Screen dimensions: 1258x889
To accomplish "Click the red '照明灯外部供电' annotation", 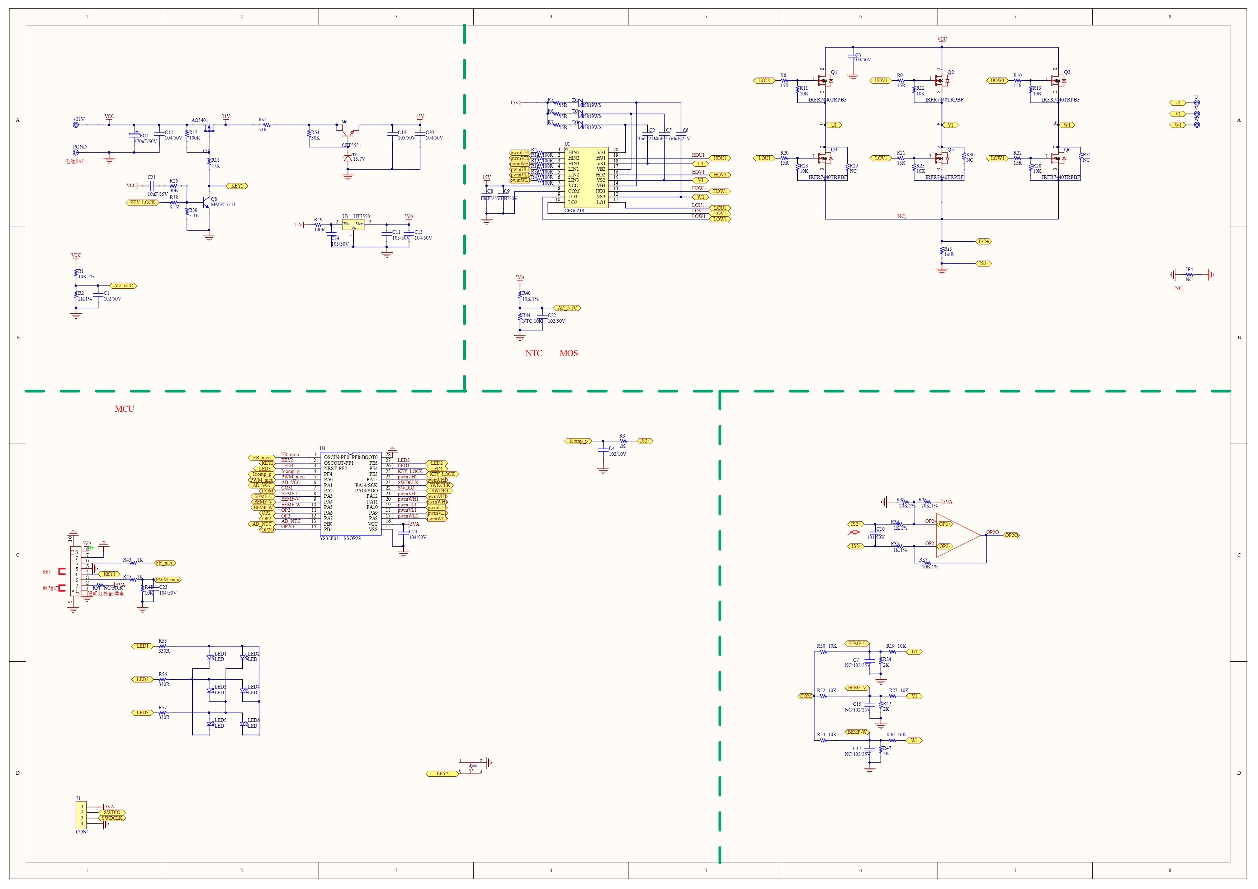I will (x=106, y=594).
